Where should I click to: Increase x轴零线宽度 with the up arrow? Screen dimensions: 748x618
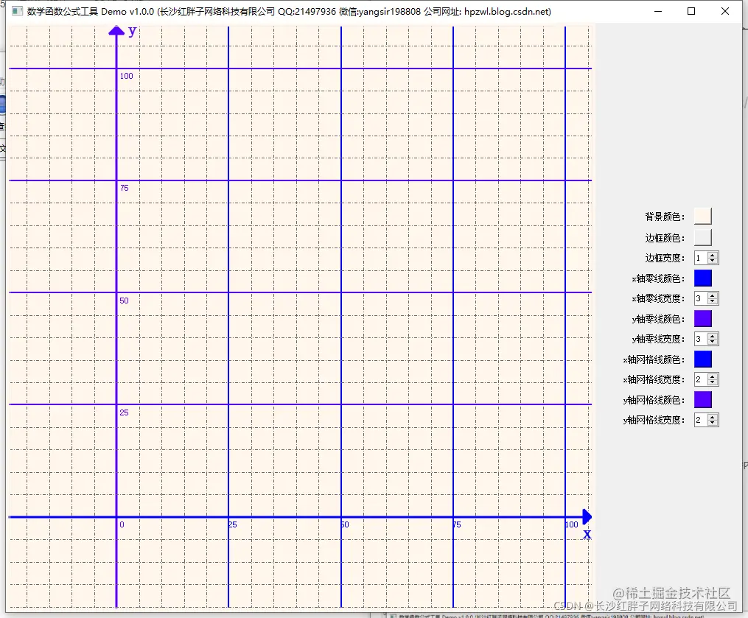point(713,295)
